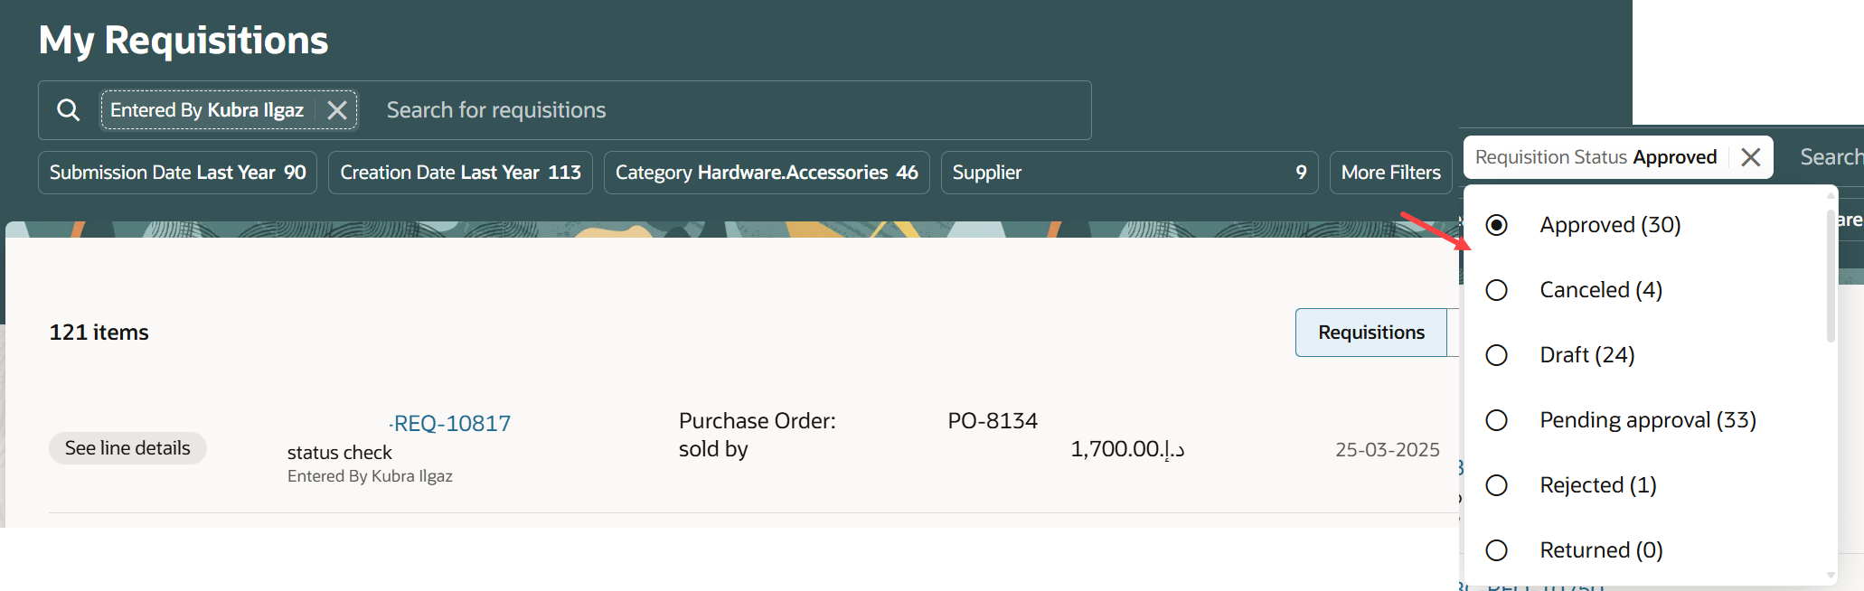This screenshot has height=591, width=1864.
Task: Open the Creation Date Last Year filter
Action: click(x=459, y=172)
